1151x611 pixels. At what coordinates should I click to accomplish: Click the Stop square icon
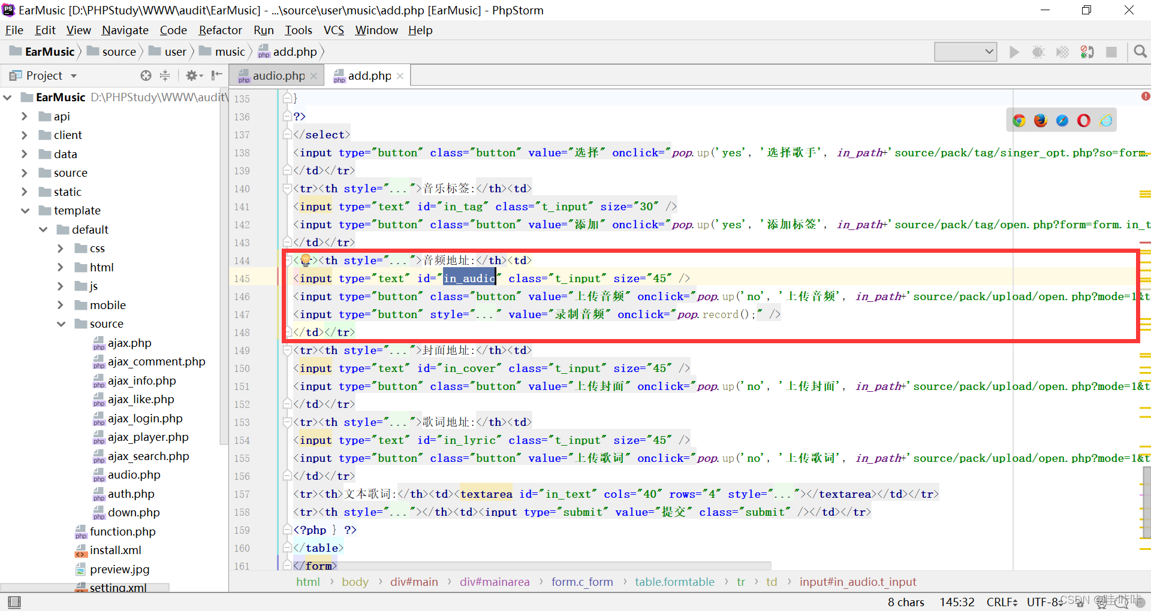pyautogui.click(x=1111, y=52)
